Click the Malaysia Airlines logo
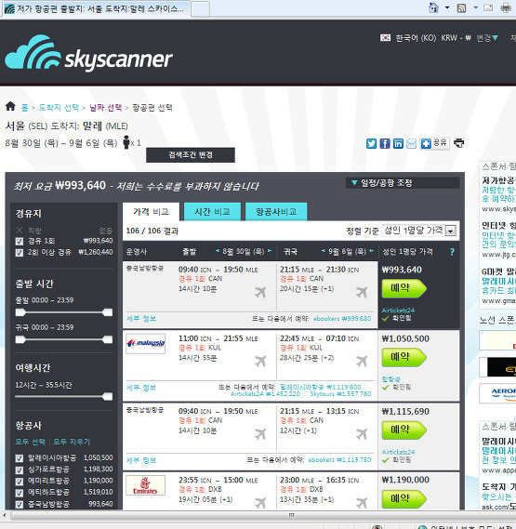516x529 pixels. coord(145,343)
